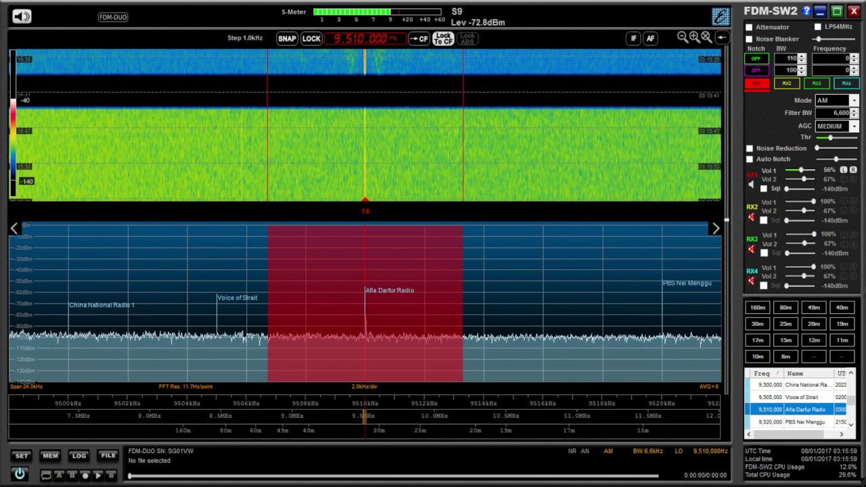This screenshot has width=866, height=487.
Task: Enable the Attenuator checkbox
Action: (x=749, y=28)
